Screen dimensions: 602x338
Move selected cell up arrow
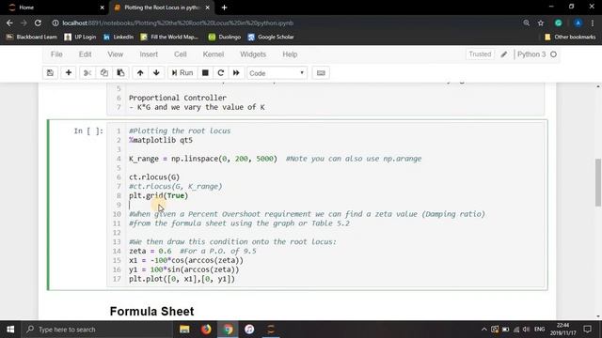140,73
